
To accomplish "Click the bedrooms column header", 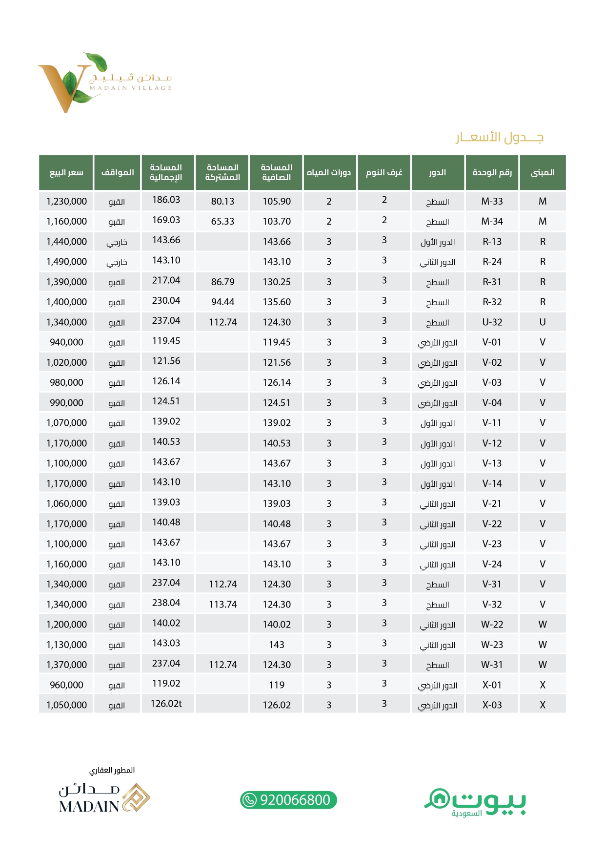I will [384, 172].
